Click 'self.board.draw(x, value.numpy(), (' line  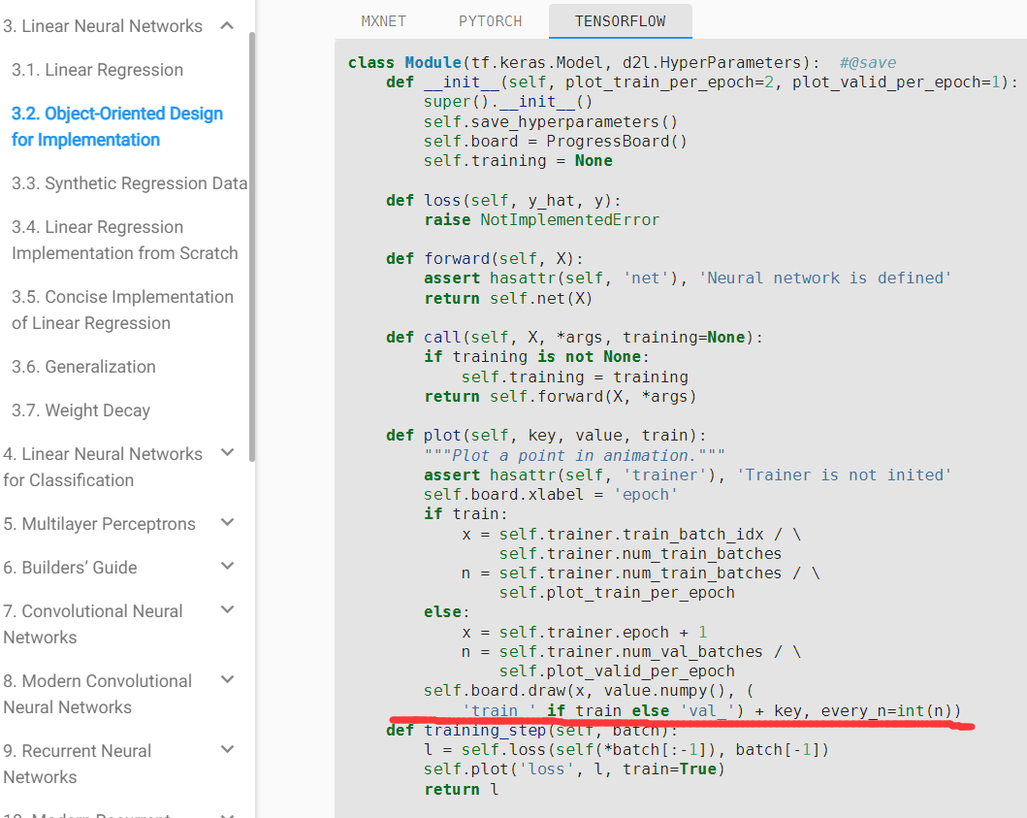(x=589, y=691)
